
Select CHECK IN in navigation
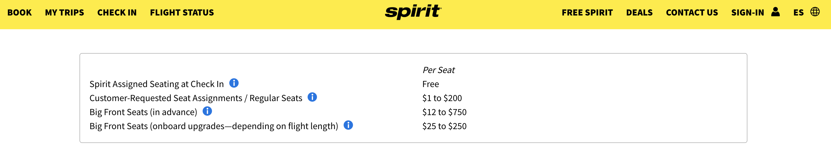[x=117, y=13]
